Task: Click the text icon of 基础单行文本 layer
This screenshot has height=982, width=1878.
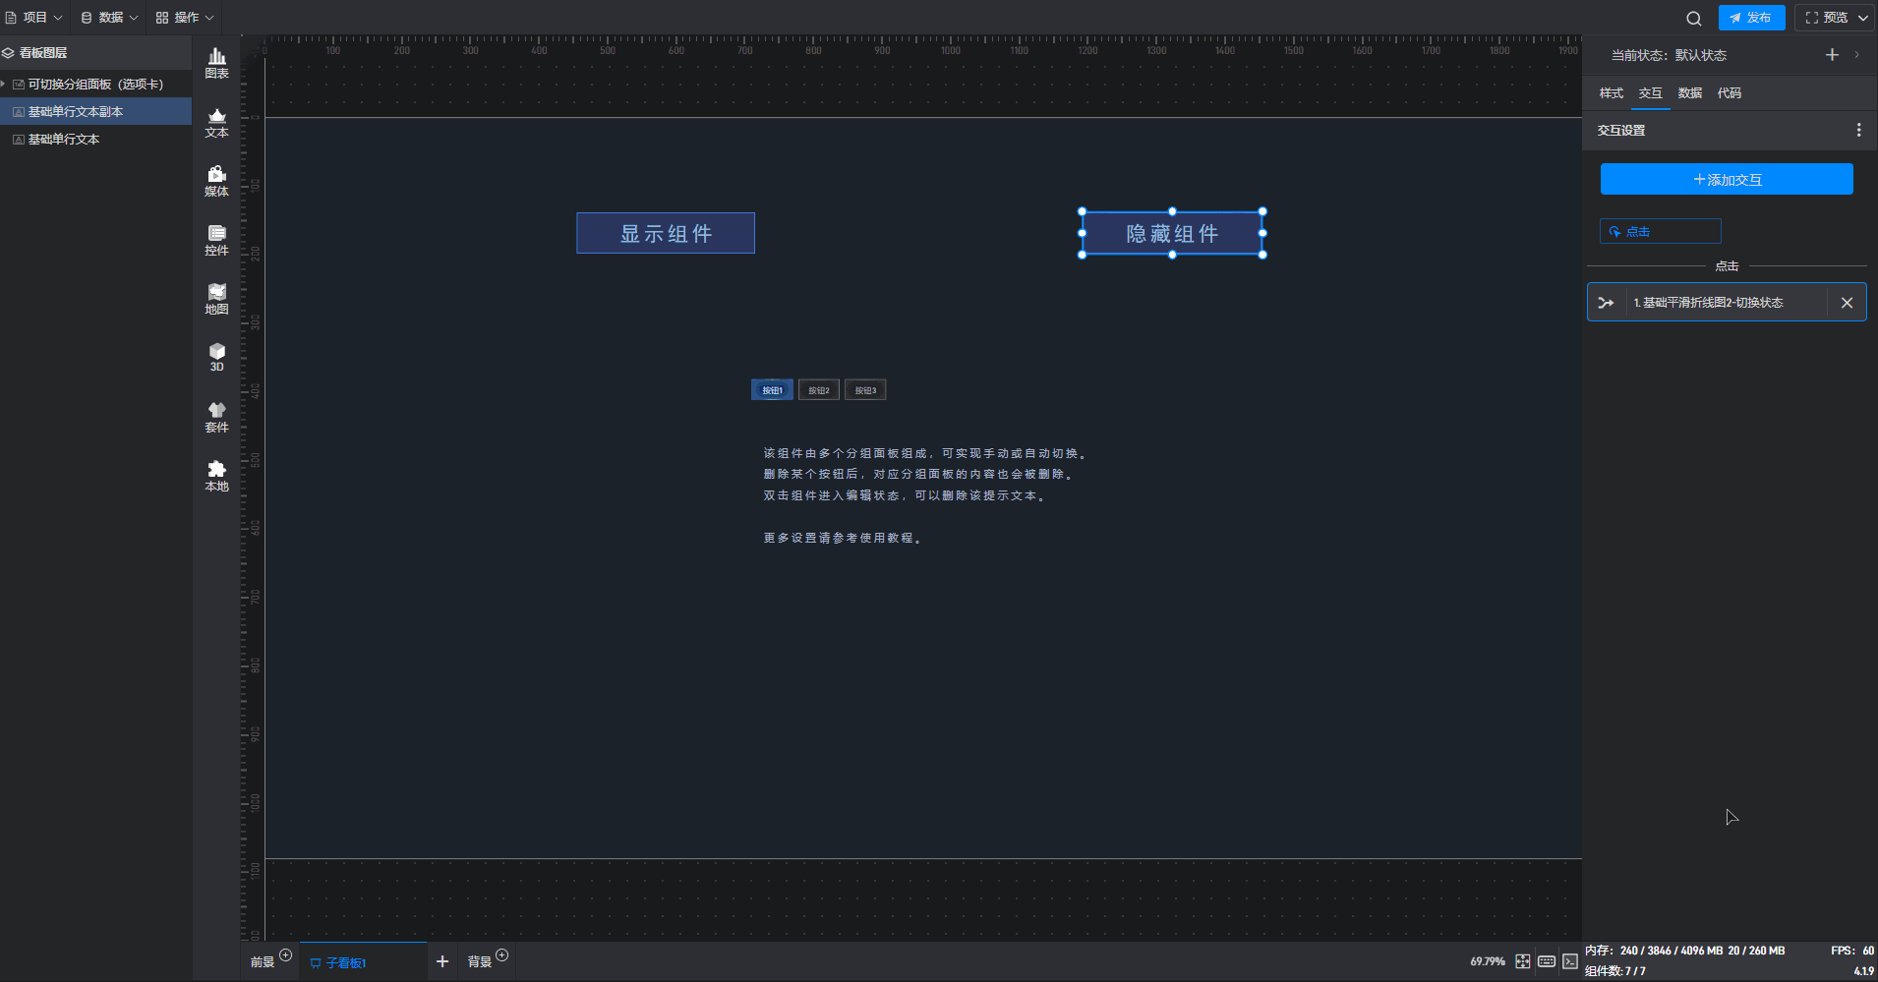Action: [19, 140]
